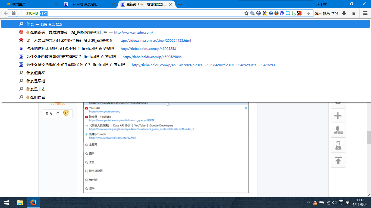Open the 娱乐 bookmarks folder
Viewport: 371px width, 208px height.
tap(326, 13)
